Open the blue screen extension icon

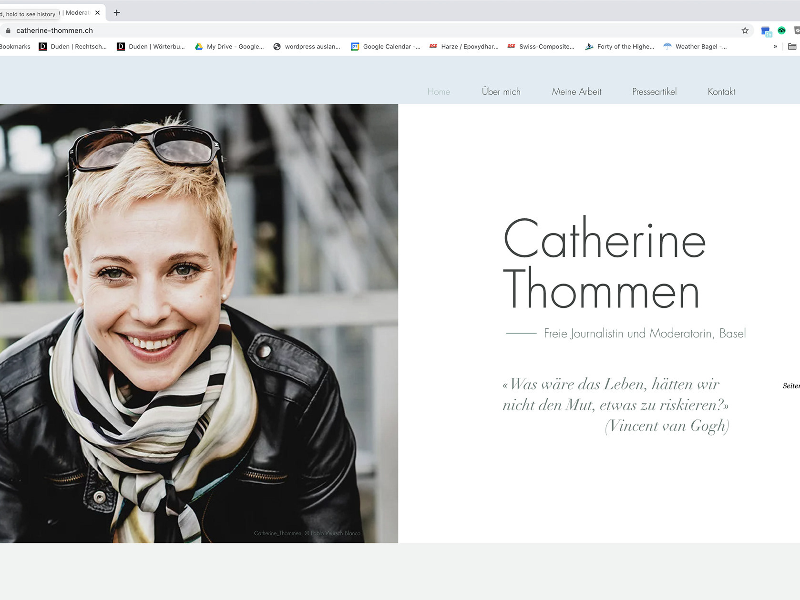(766, 31)
